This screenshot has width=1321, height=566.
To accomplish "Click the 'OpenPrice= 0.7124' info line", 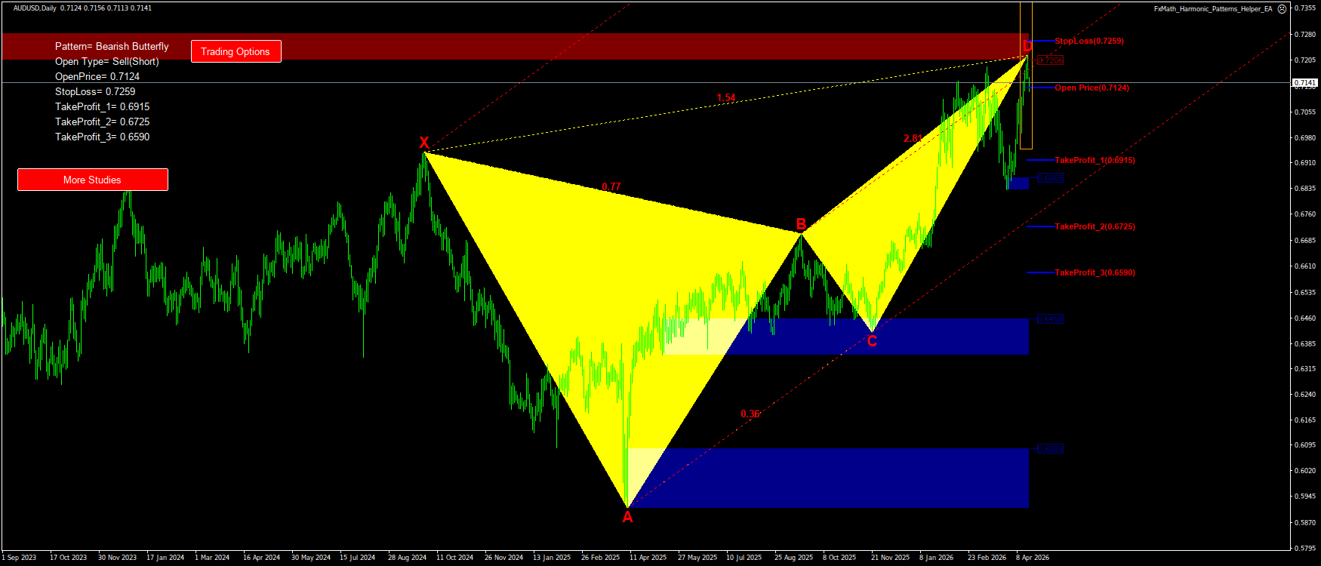I will [97, 76].
